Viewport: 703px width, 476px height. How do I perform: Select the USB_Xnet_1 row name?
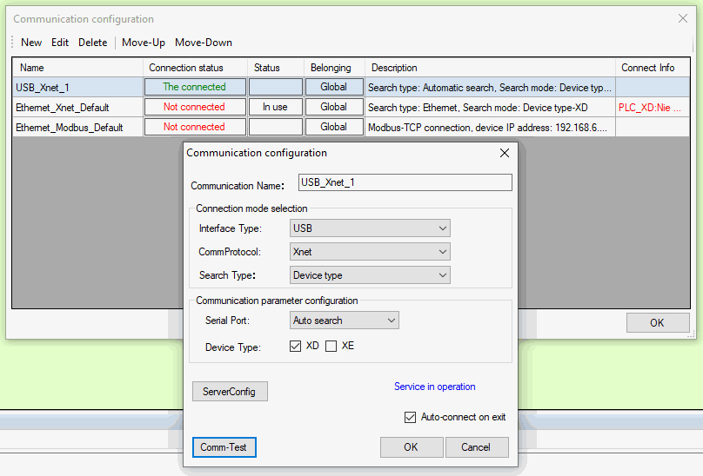[77, 88]
